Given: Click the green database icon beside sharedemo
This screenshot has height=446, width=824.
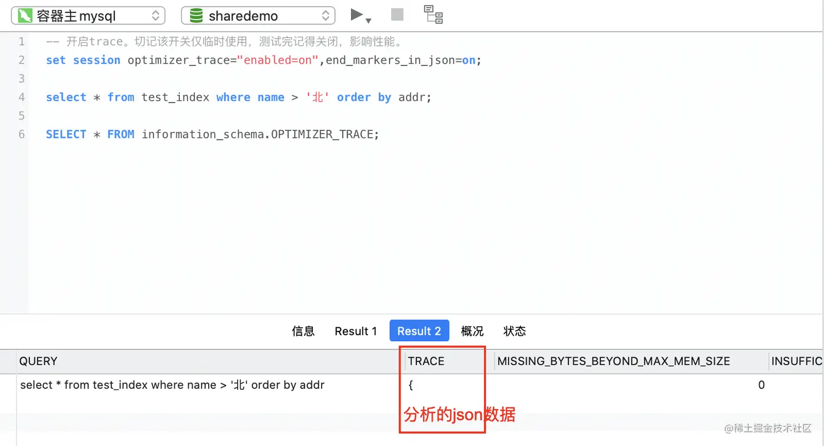Looking at the screenshot, I should pos(196,16).
